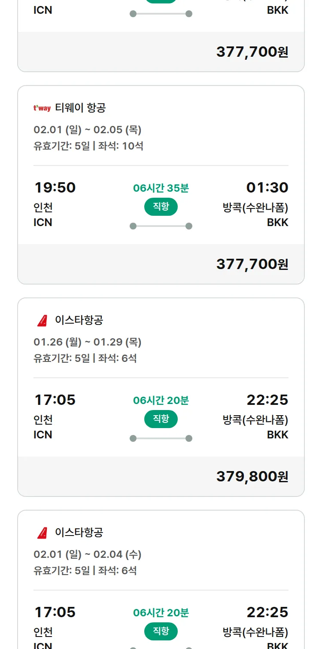Click Eastar Jet logo on 02.01 ~ 02.04 flight
322x649 pixels.
(x=42, y=533)
